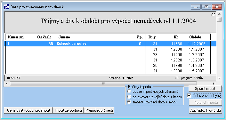Click the vertical scrollbar up arrow

coord(219,14)
